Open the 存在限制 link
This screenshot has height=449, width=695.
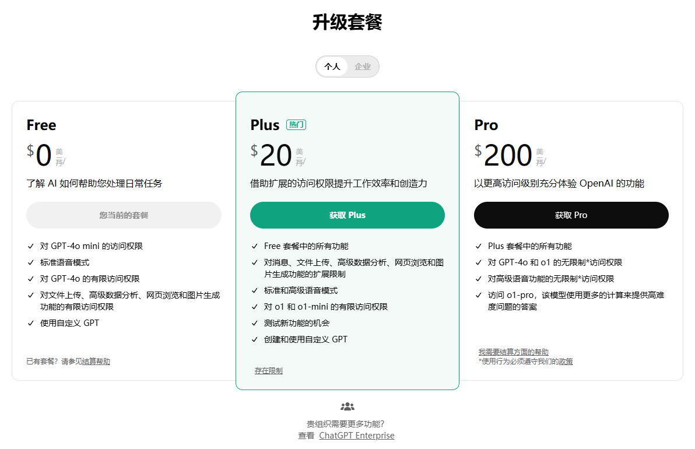(x=269, y=371)
